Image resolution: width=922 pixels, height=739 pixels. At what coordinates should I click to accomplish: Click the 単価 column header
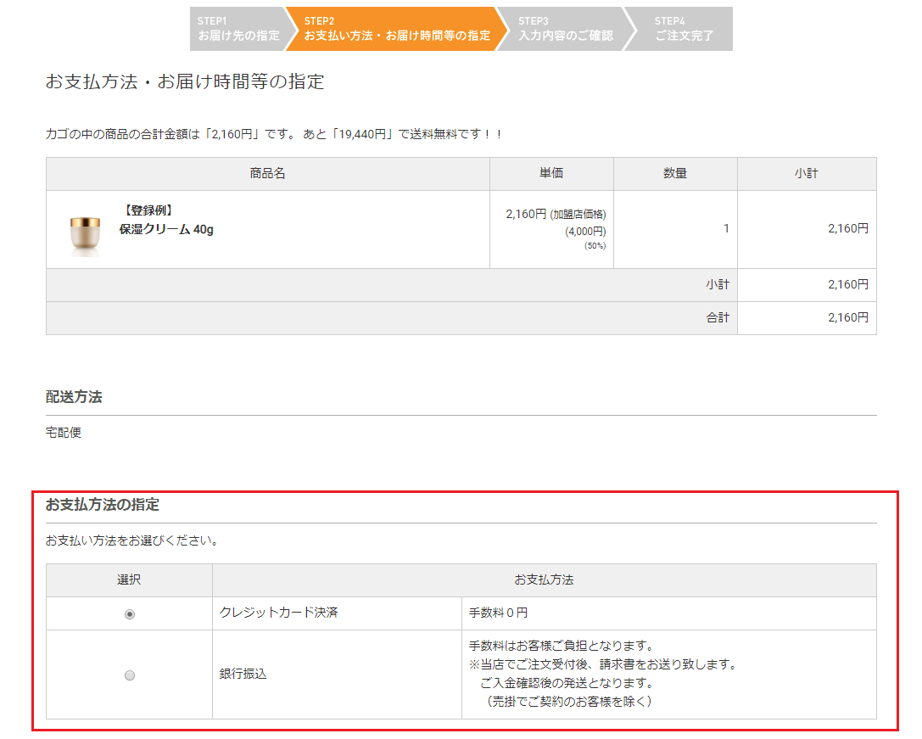point(551,173)
